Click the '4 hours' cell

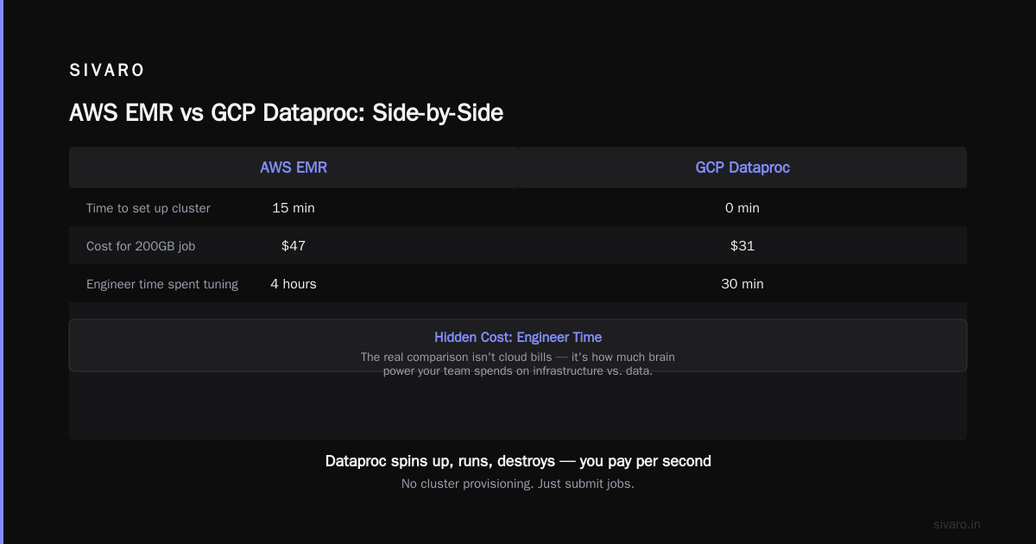click(x=294, y=284)
